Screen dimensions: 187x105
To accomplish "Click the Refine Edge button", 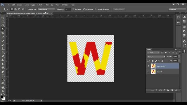I will click(119, 9).
